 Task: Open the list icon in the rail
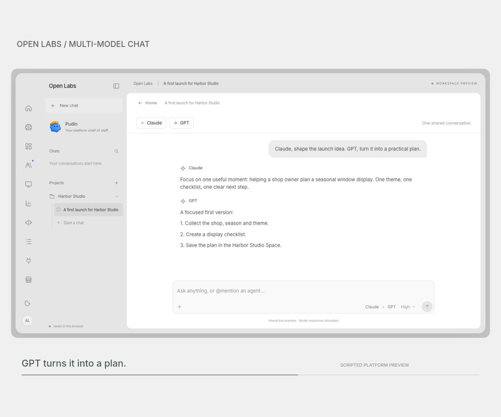[x=29, y=242]
